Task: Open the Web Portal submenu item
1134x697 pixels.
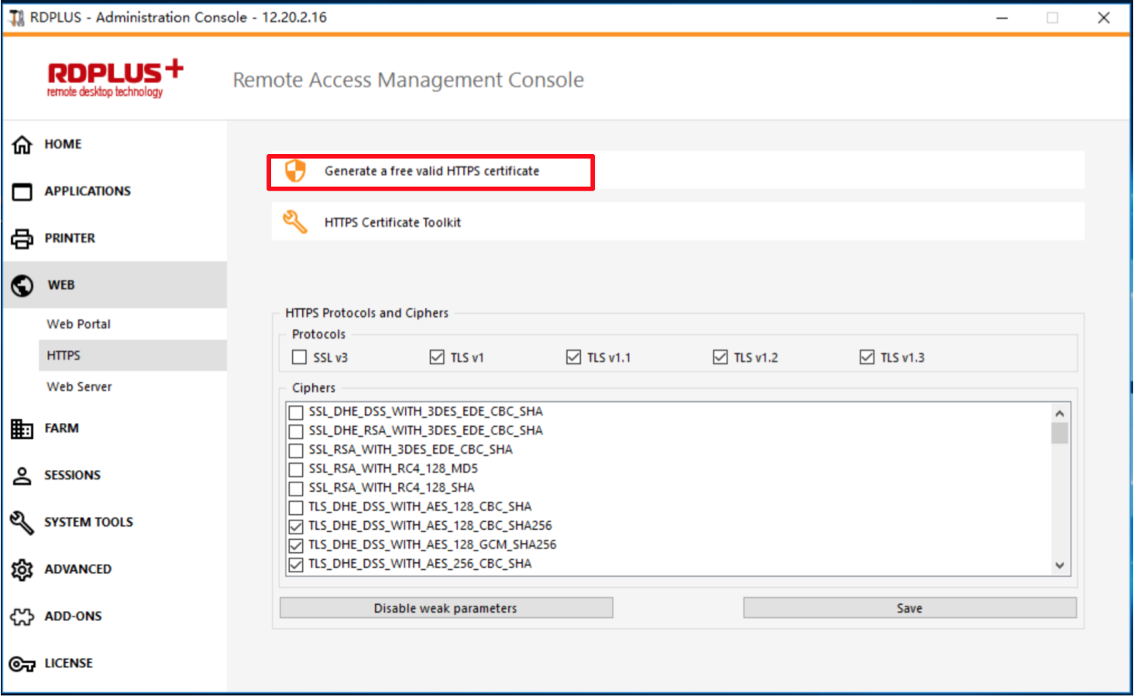Action: [x=78, y=324]
